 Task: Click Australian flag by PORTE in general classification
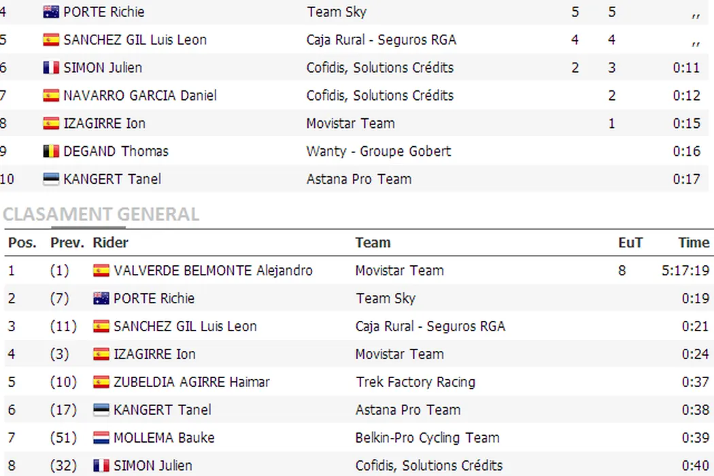coord(101,299)
